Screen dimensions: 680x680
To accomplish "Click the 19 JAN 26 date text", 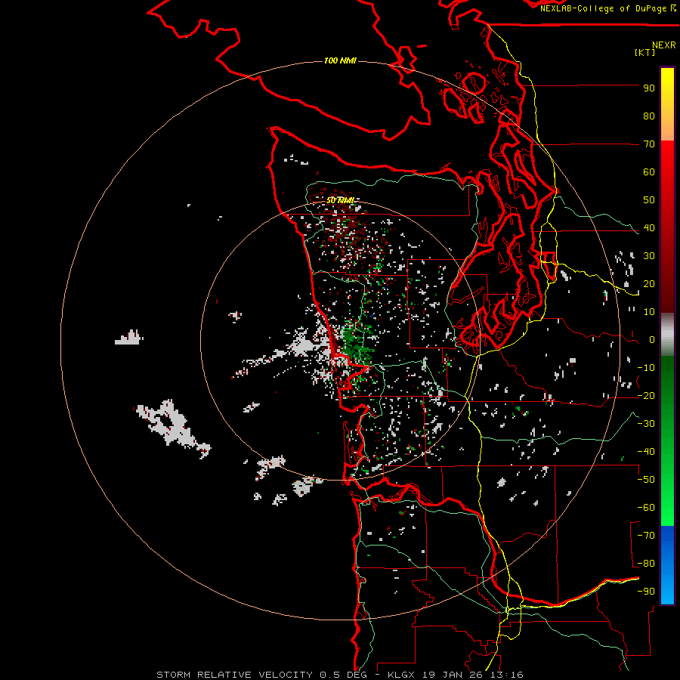I will coord(453,675).
